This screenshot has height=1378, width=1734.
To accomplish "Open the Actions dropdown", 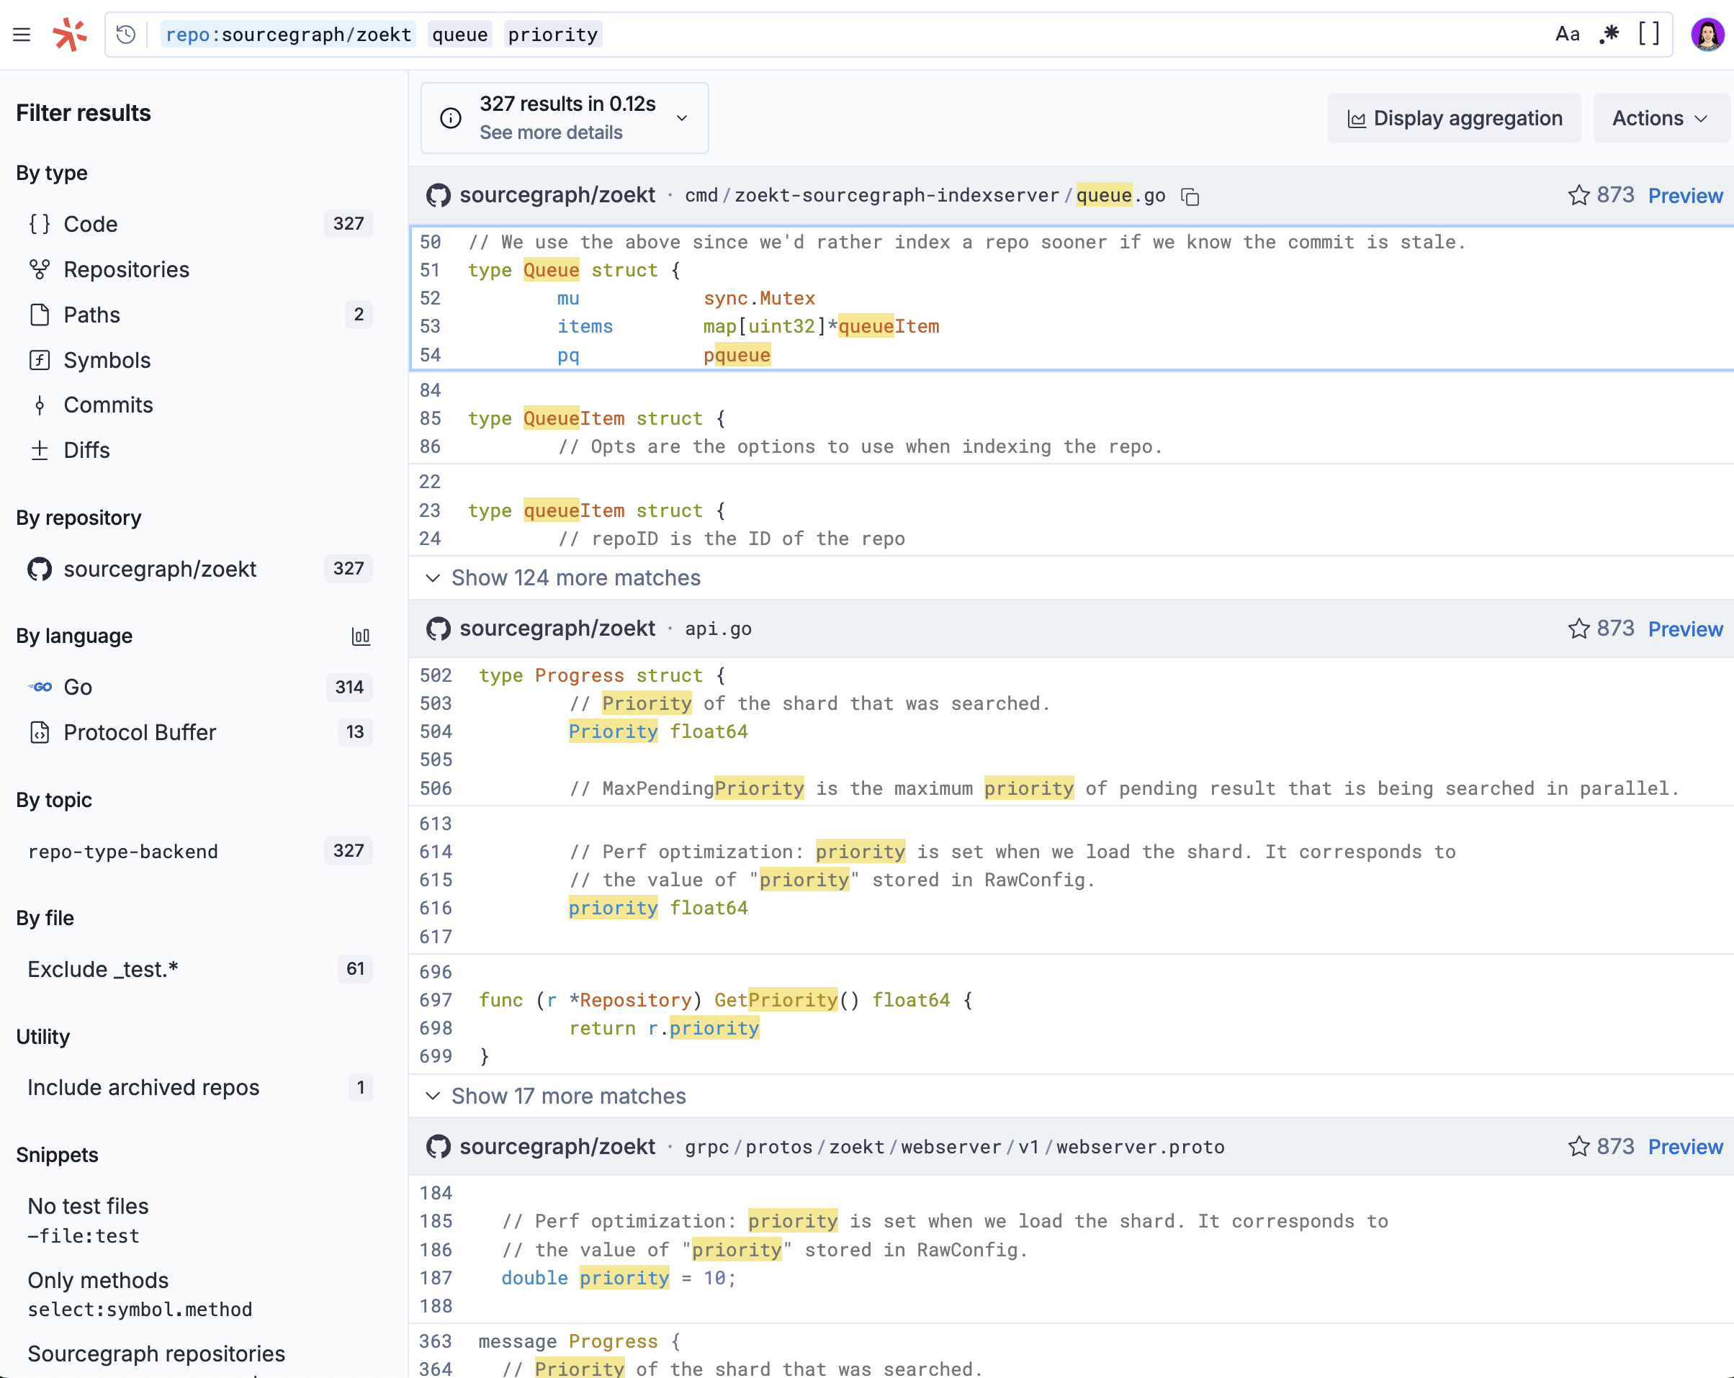I will 1661,118.
